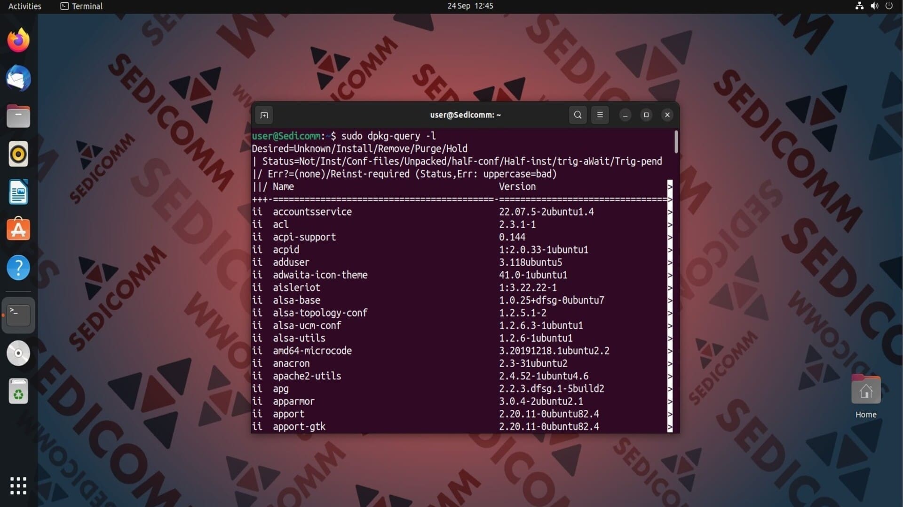903x507 pixels.
Task: Click the network status icon
Action: (x=859, y=6)
